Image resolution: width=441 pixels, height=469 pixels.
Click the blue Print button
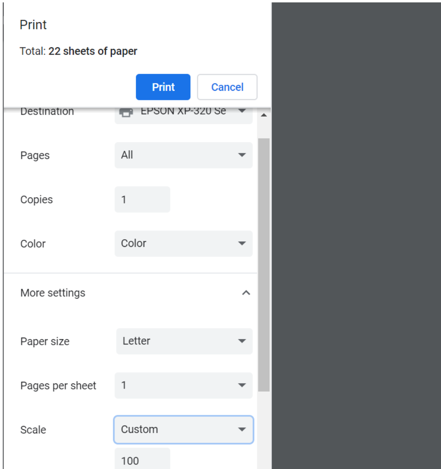pyautogui.click(x=163, y=87)
